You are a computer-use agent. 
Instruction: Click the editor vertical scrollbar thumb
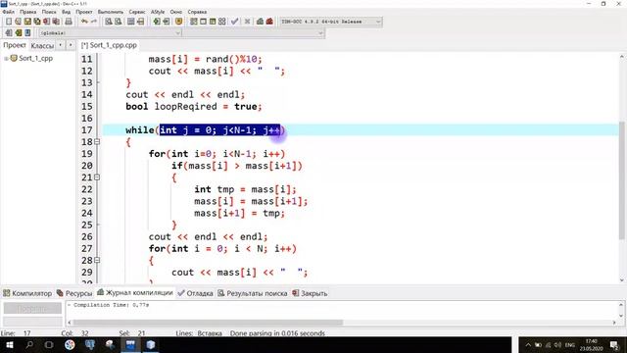click(x=622, y=180)
